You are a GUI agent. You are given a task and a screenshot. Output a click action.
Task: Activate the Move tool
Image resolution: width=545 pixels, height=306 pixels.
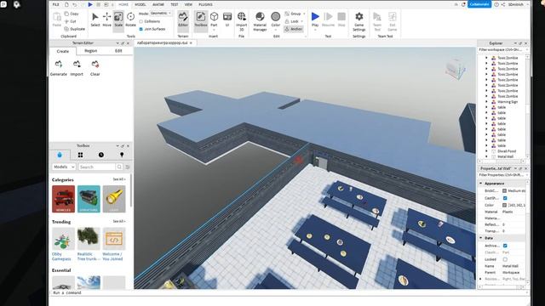(x=106, y=20)
